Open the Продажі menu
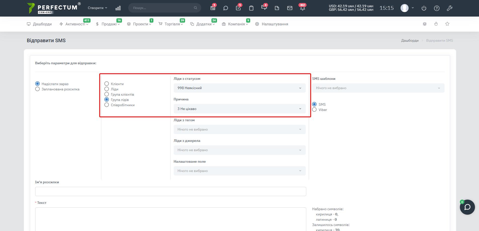Image resolution: width=479 pixels, height=231 pixels. coord(109,24)
